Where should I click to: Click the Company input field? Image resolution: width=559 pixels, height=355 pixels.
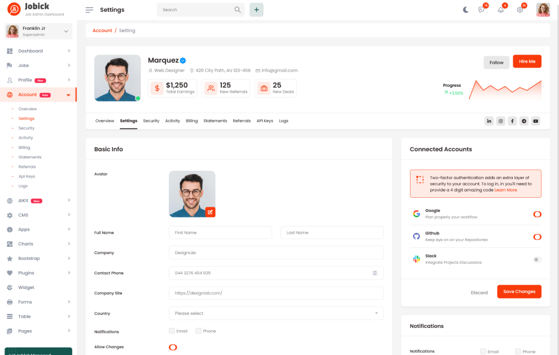coord(276,252)
